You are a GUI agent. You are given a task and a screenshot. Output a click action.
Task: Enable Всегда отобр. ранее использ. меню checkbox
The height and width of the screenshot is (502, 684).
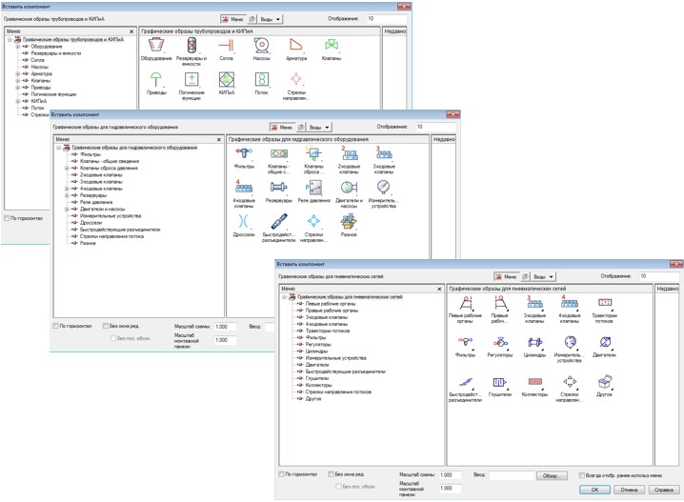point(581,475)
